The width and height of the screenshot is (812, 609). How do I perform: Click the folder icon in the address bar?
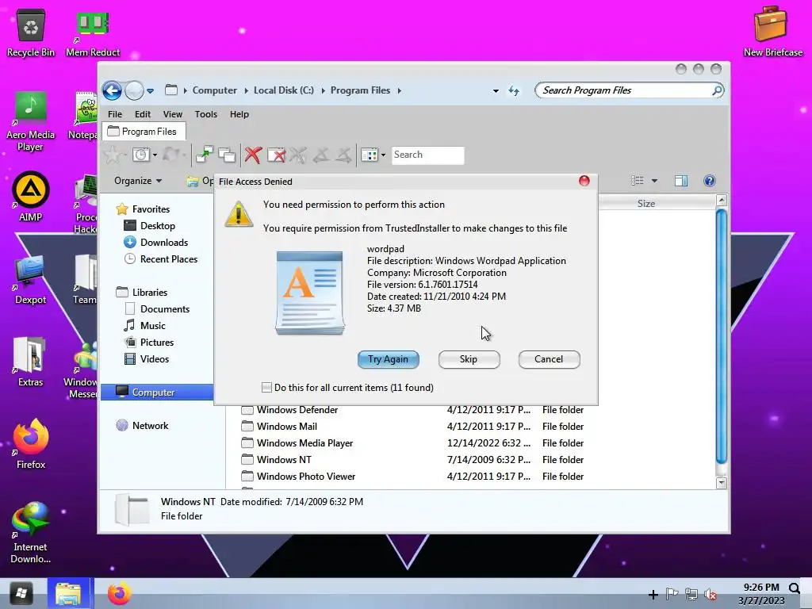(171, 90)
